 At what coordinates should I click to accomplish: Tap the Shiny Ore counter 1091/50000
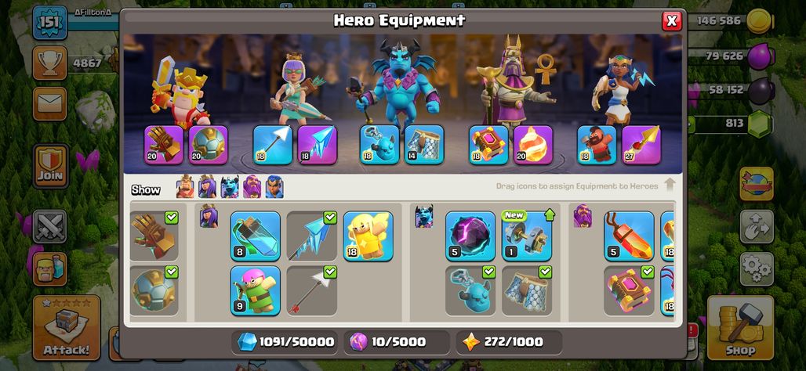[x=285, y=342]
